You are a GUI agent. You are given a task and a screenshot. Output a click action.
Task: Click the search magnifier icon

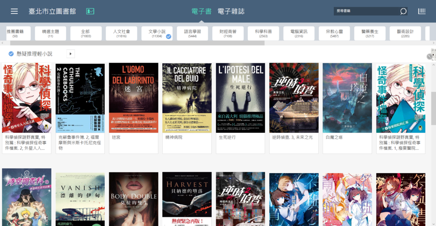point(403,11)
